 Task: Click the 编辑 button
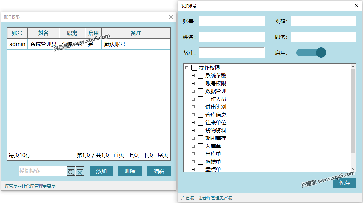pos(159,171)
